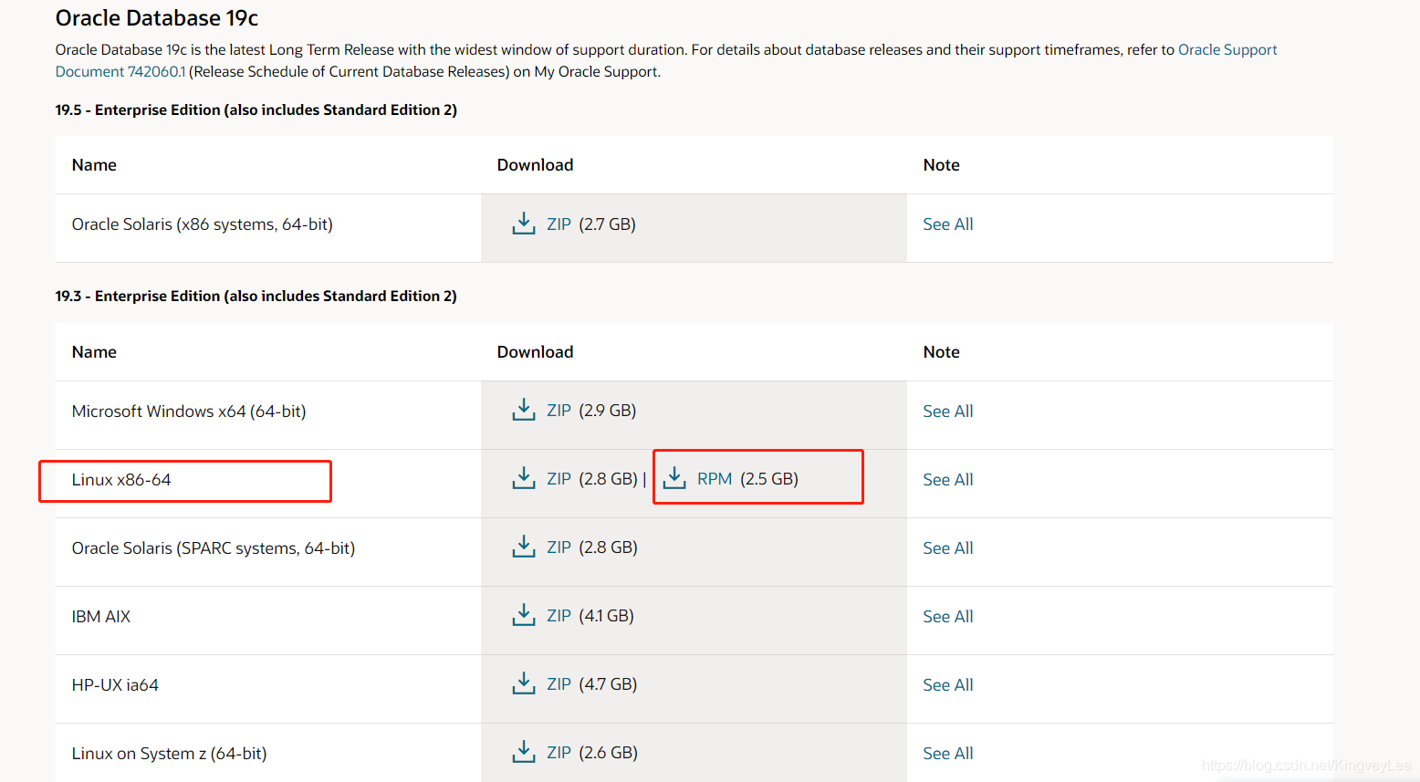Click Note header in the 19.5 table
This screenshot has width=1420, height=782.
[x=942, y=165]
